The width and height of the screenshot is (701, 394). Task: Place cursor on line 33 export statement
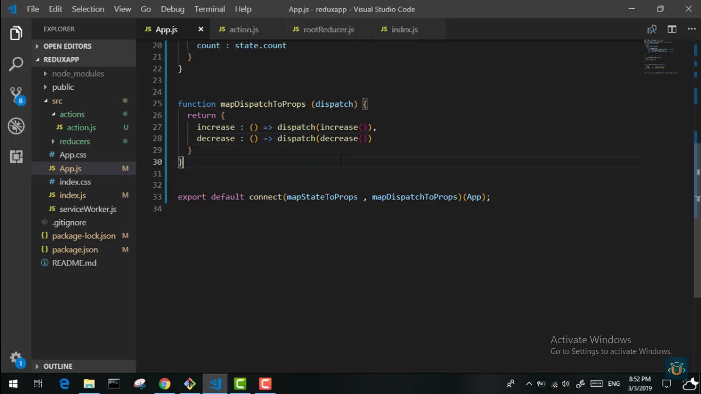tap(334, 197)
